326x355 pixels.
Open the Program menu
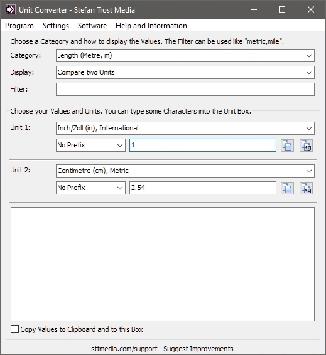click(x=19, y=26)
